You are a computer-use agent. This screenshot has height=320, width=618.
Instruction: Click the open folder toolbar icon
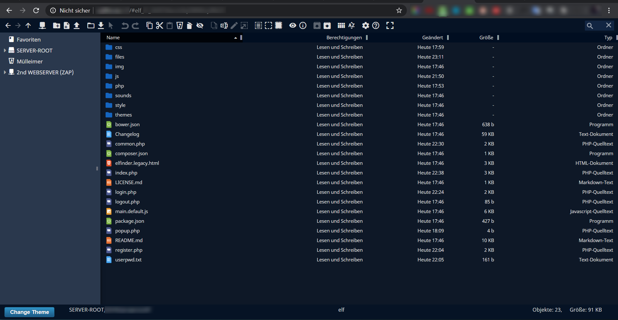point(91,25)
